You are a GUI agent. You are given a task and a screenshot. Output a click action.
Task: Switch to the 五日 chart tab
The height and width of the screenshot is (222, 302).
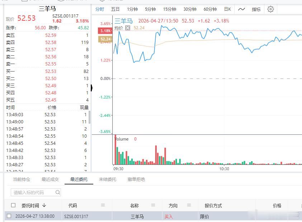pyautogui.click(x=115, y=9)
